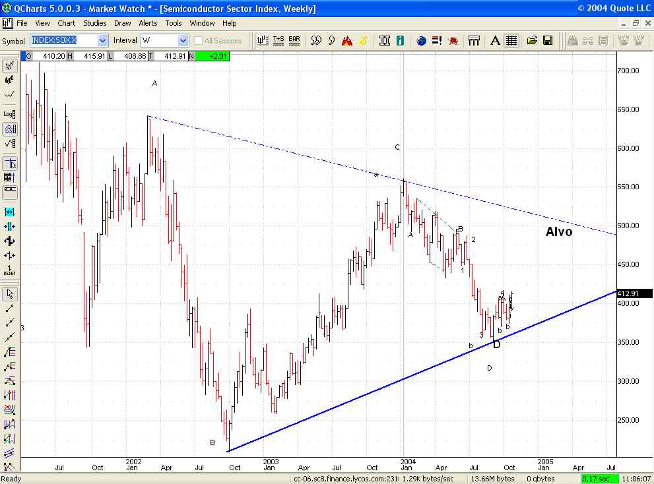Select the cycle lines tool

click(x=9, y=425)
